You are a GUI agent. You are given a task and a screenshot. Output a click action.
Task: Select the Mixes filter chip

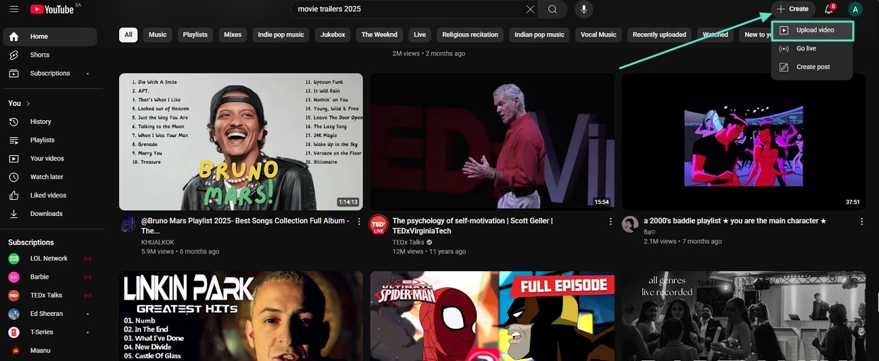pyautogui.click(x=233, y=34)
